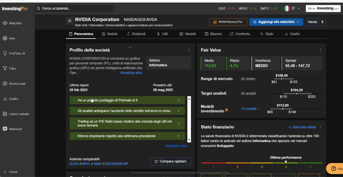Click NVDA Ricerca Pro button
This screenshot has height=177, width=343.
228,22
